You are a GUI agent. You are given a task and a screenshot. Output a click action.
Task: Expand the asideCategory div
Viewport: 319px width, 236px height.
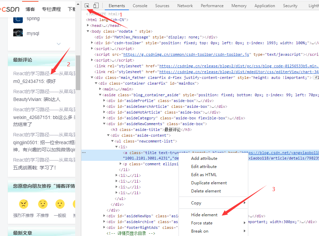[104, 118]
